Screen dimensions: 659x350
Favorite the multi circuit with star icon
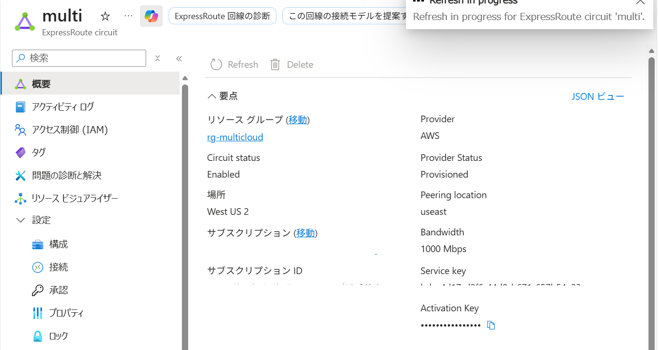click(105, 16)
